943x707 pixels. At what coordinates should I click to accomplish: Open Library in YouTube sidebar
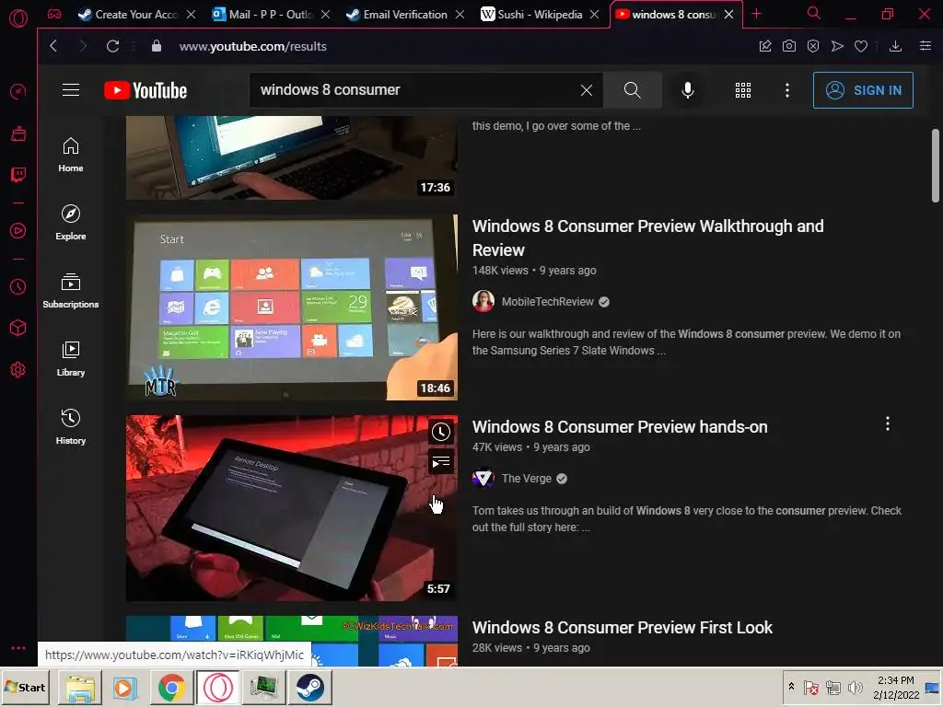[71, 359]
